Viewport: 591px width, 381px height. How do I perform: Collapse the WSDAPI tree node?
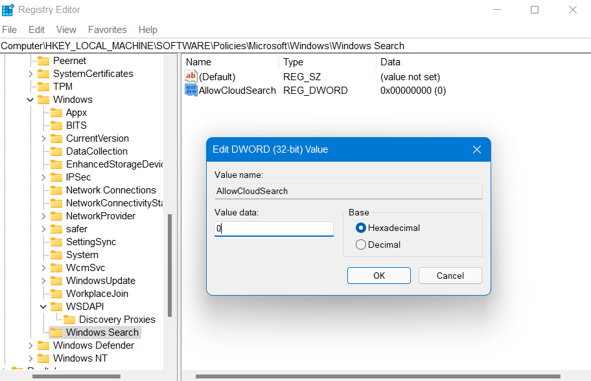(43, 307)
